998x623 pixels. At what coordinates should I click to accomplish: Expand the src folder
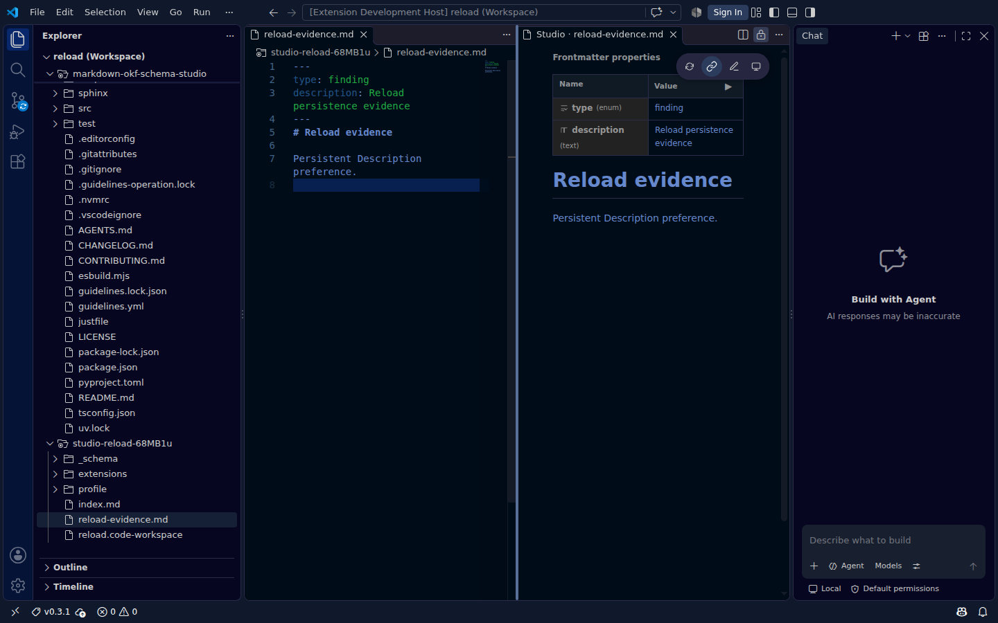(85, 109)
